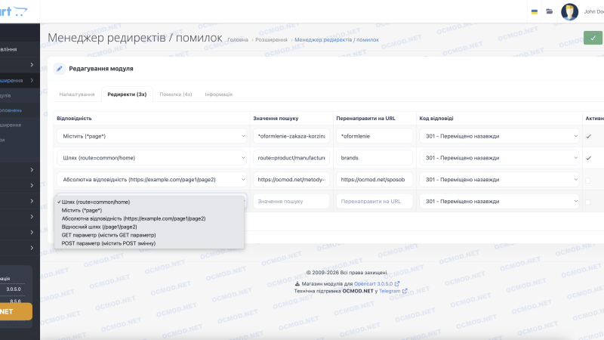The width and height of the screenshot is (604, 340).
Task: Choose Містить (*page*) option in open list
Action: (150, 211)
